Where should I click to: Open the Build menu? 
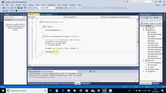click(25, 5)
